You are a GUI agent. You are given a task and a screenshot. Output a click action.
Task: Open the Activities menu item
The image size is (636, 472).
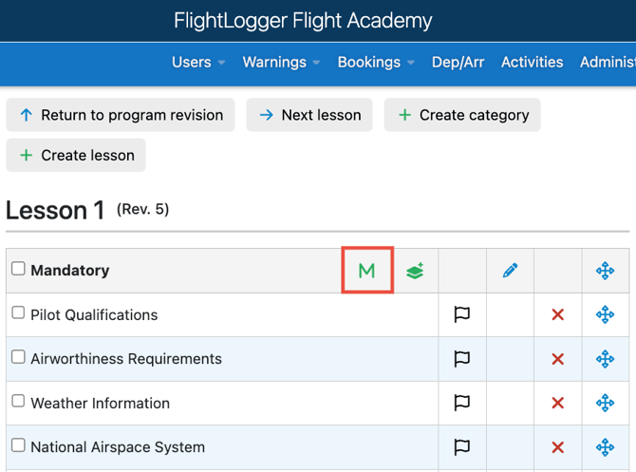click(532, 62)
